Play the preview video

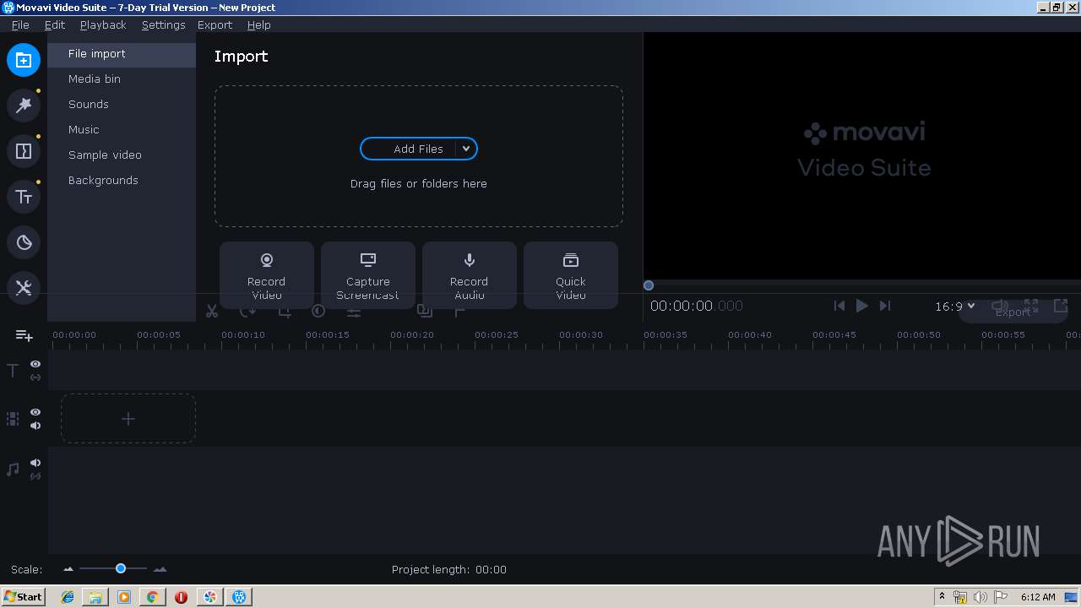coord(861,306)
